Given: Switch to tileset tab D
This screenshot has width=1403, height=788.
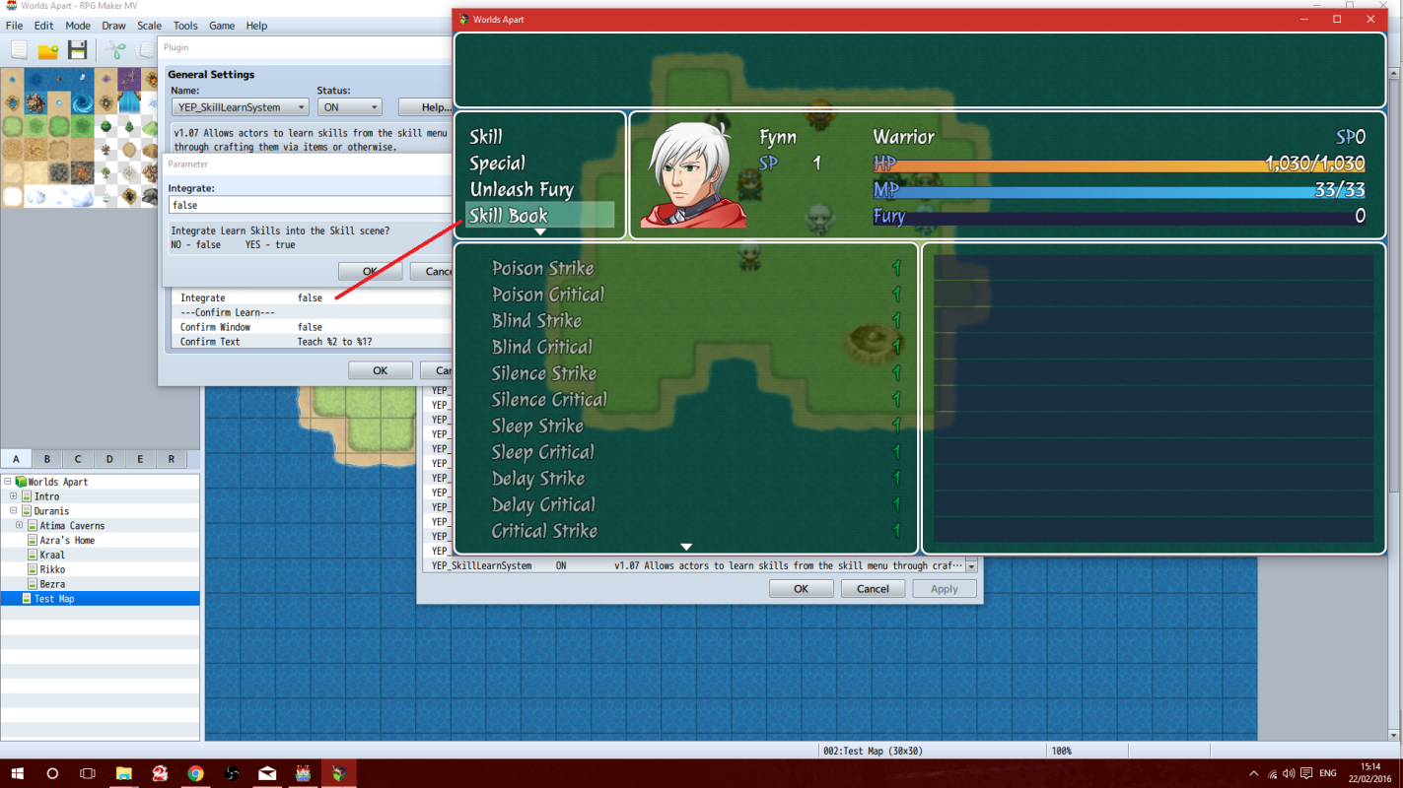Looking at the screenshot, I should (109, 459).
